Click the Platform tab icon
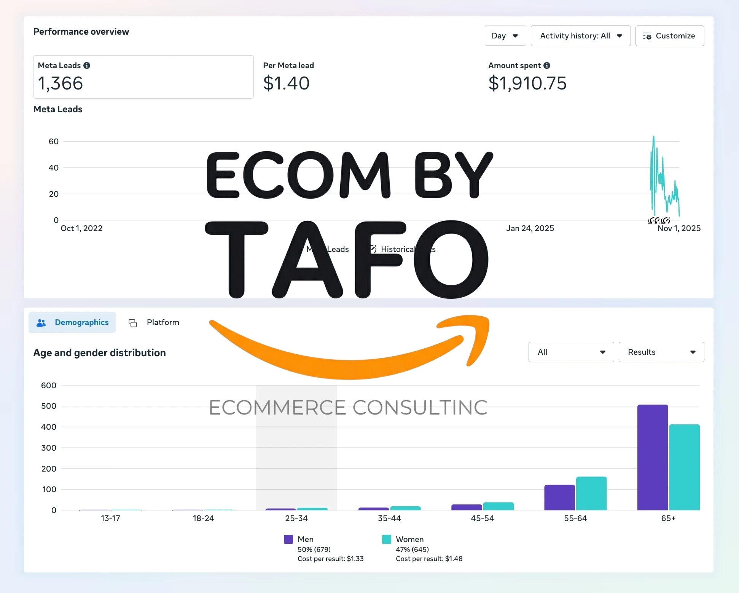 (x=133, y=323)
